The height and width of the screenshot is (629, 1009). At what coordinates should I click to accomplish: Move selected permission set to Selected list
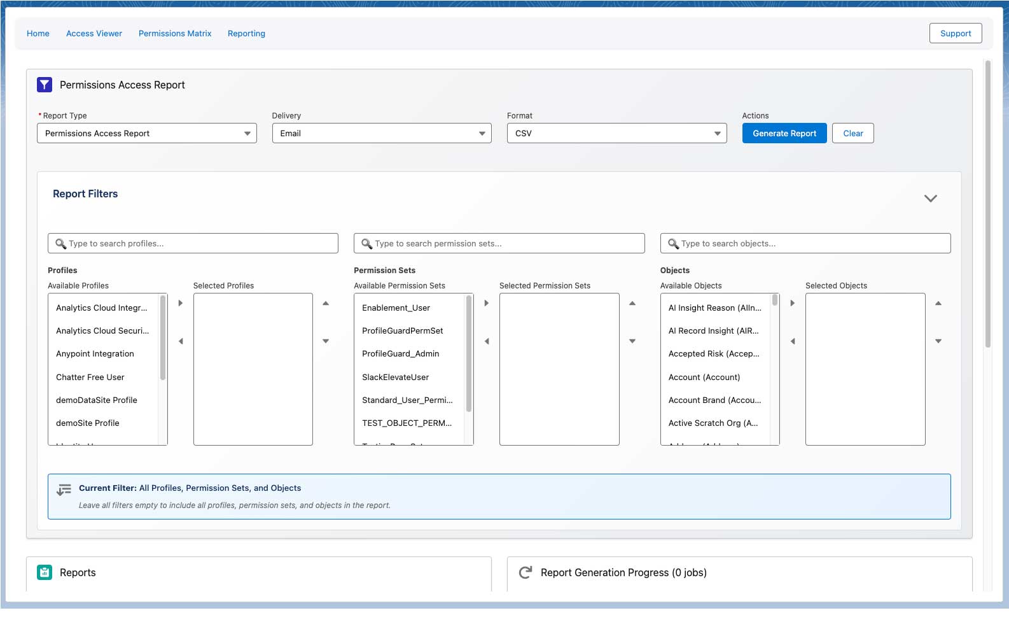coord(487,303)
